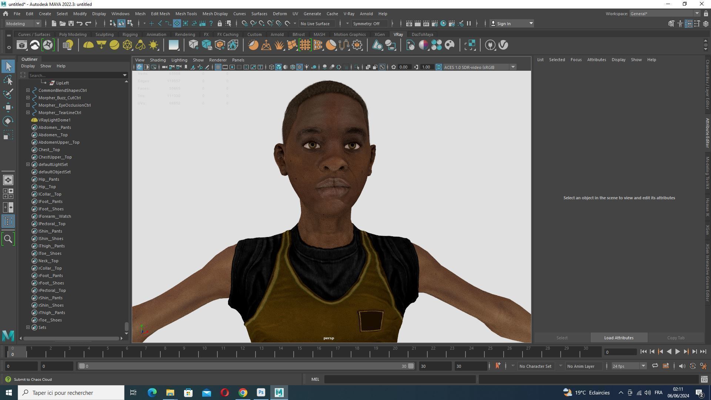711x400 pixels.
Task: Toggle viewport grid display icon
Action: coord(218,67)
